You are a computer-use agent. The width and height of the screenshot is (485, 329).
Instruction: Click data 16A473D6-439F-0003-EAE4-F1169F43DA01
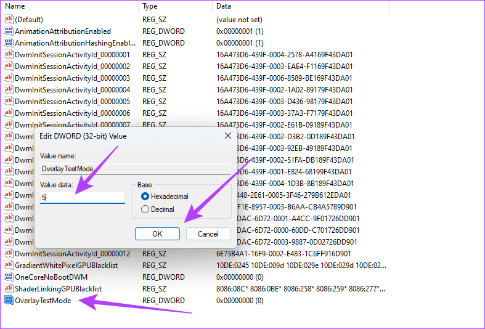pyautogui.click(x=285, y=66)
